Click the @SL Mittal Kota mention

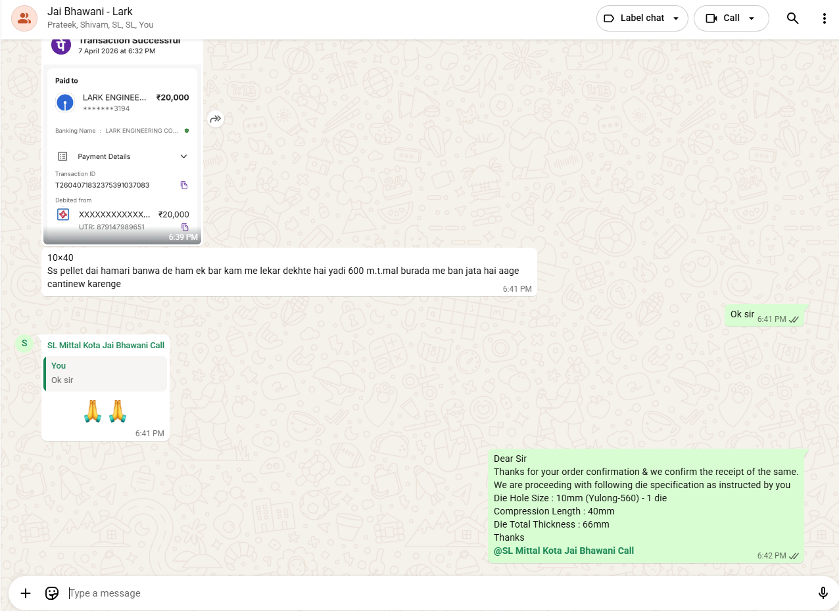click(x=563, y=551)
